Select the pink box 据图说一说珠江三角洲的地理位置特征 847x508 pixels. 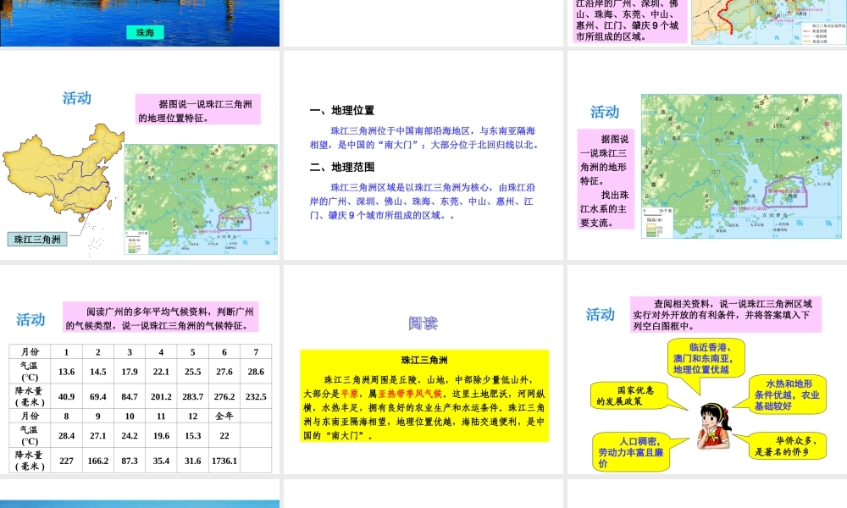[198, 109]
